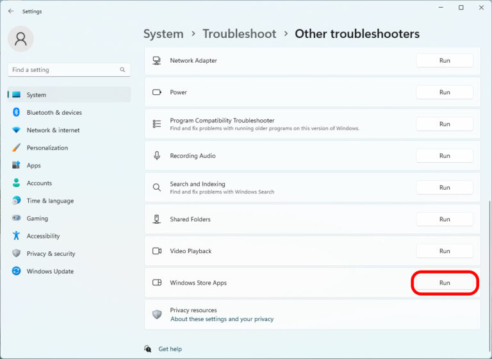Run the Shared Folders troubleshooter

click(x=445, y=219)
